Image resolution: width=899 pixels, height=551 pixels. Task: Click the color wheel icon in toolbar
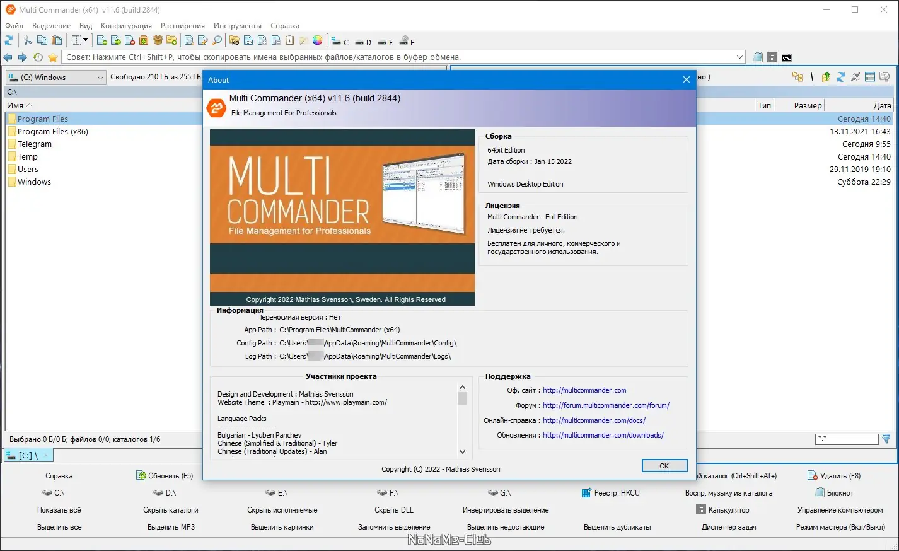pos(317,40)
